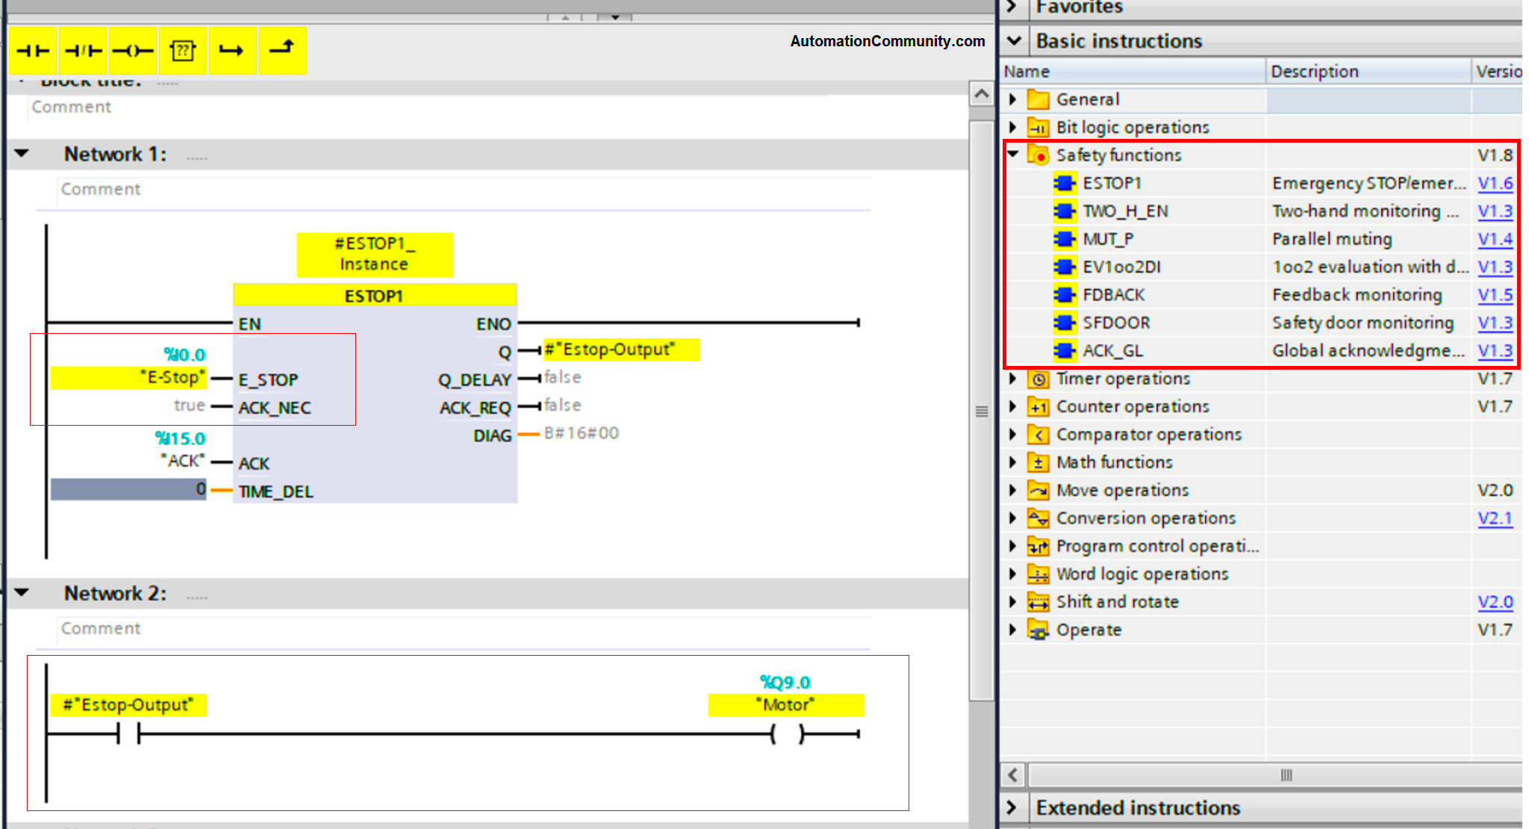
Task: Click the Motor output coil
Action: tap(787, 734)
